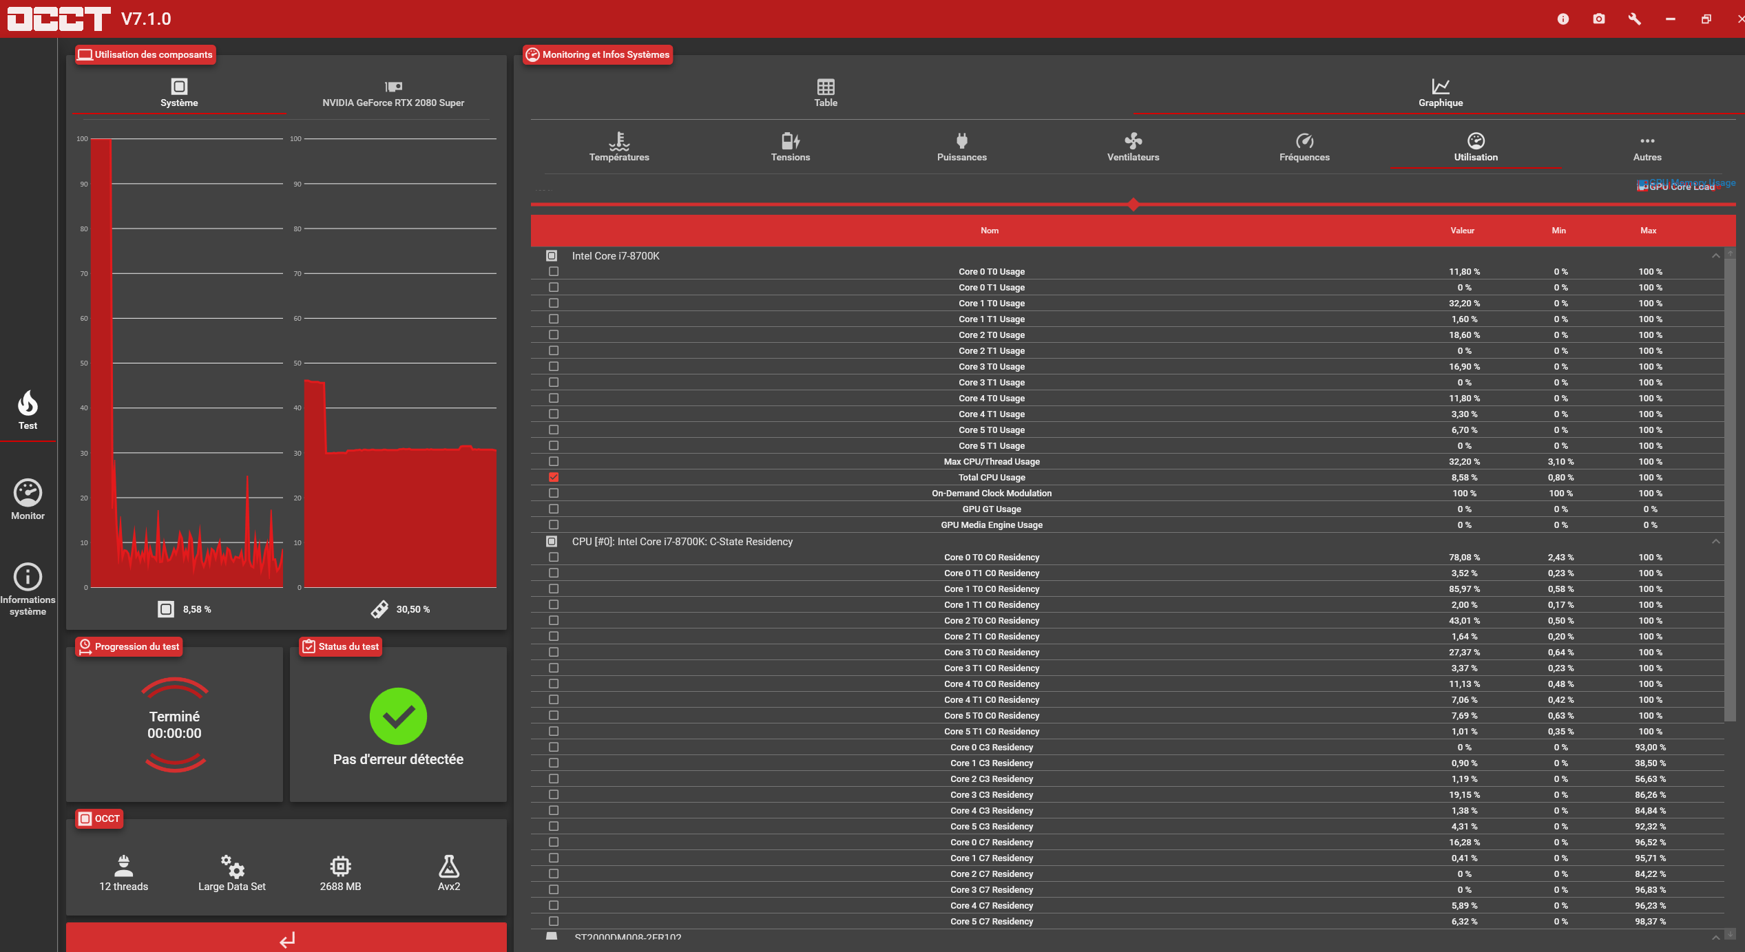
Task: Select the On-Demand Clock Modulation row
Action: (x=1128, y=493)
